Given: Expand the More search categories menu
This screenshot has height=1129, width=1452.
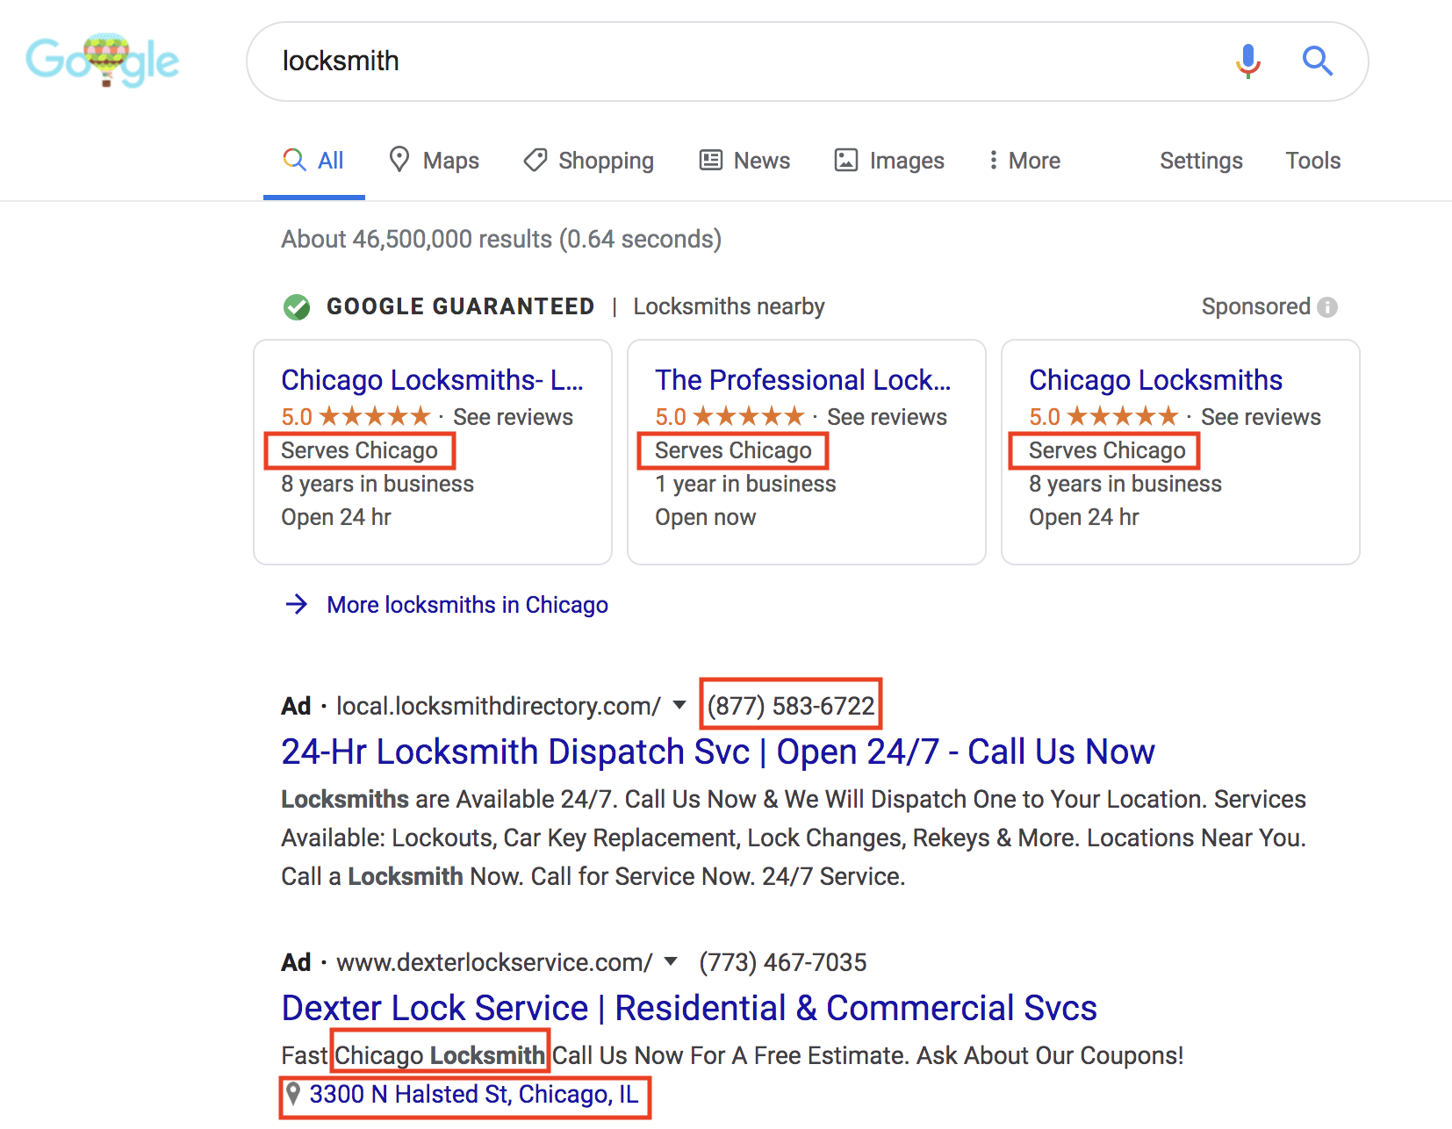Looking at the screenshot, I should pos(1022,160).
